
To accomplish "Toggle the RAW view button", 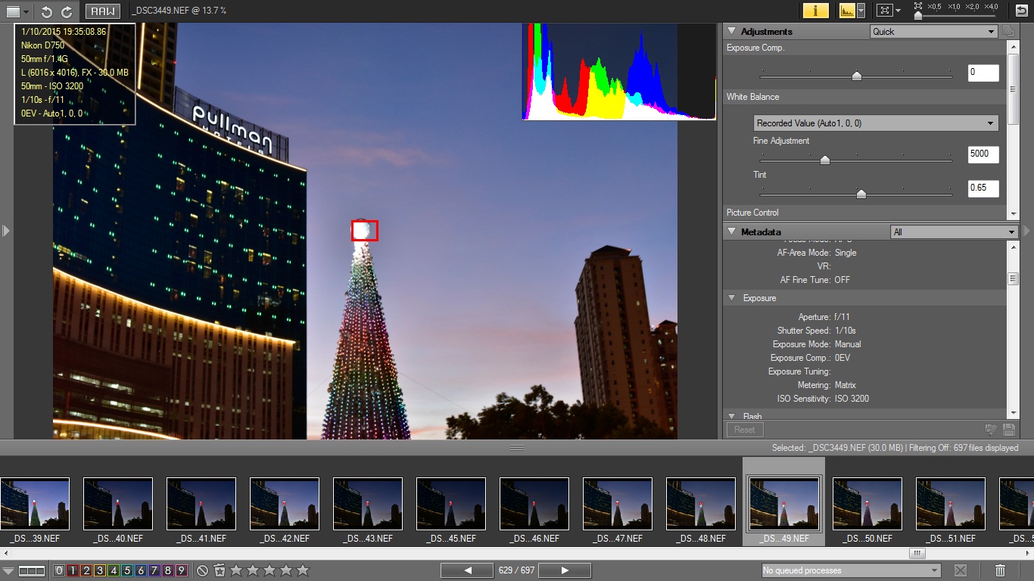I will coord(101,11).
